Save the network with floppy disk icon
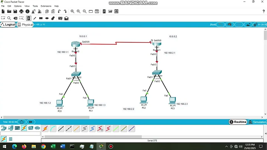 tap(15, 12)
